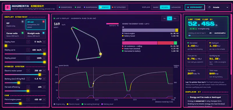Screen dimensions: 233x110
Task: Click the Harvest efficiency slider handle
Action: 28,91
